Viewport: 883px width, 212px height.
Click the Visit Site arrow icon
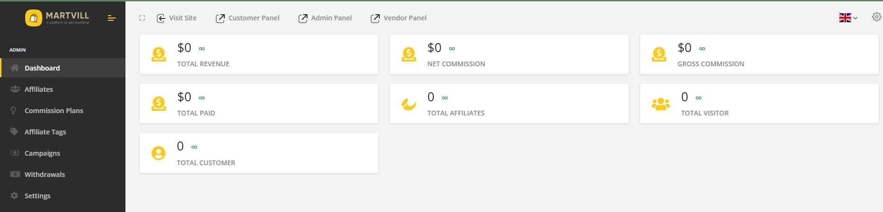point(161,18)
